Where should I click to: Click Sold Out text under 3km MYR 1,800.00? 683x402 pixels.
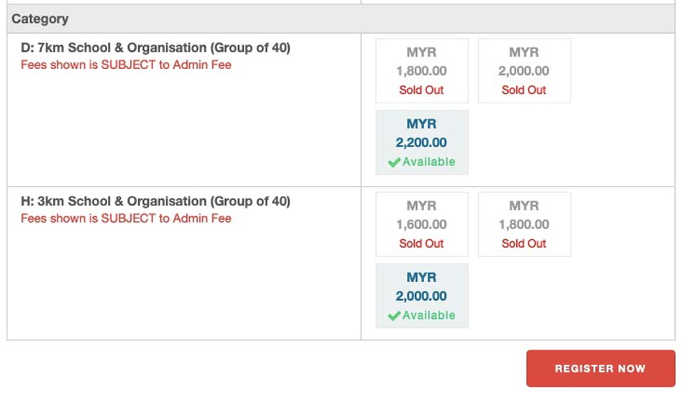(523, 243)
